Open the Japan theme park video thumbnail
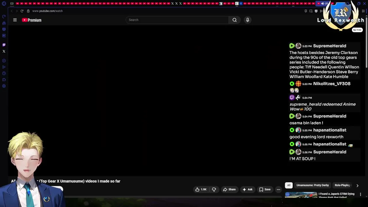 point(301,195)
